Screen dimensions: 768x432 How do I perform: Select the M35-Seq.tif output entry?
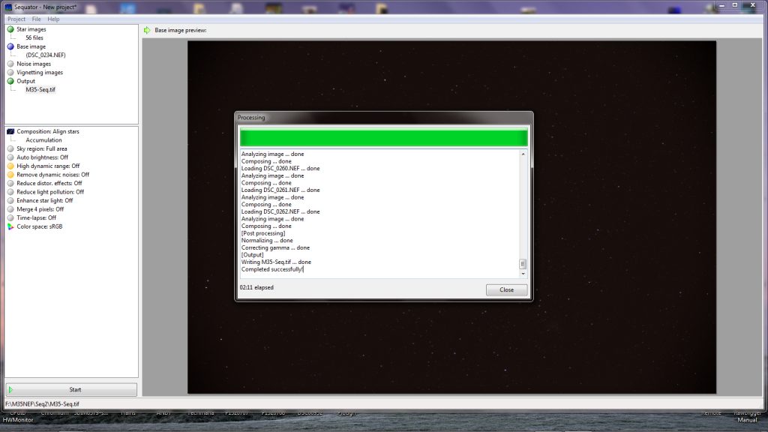[x=40, y=90]
